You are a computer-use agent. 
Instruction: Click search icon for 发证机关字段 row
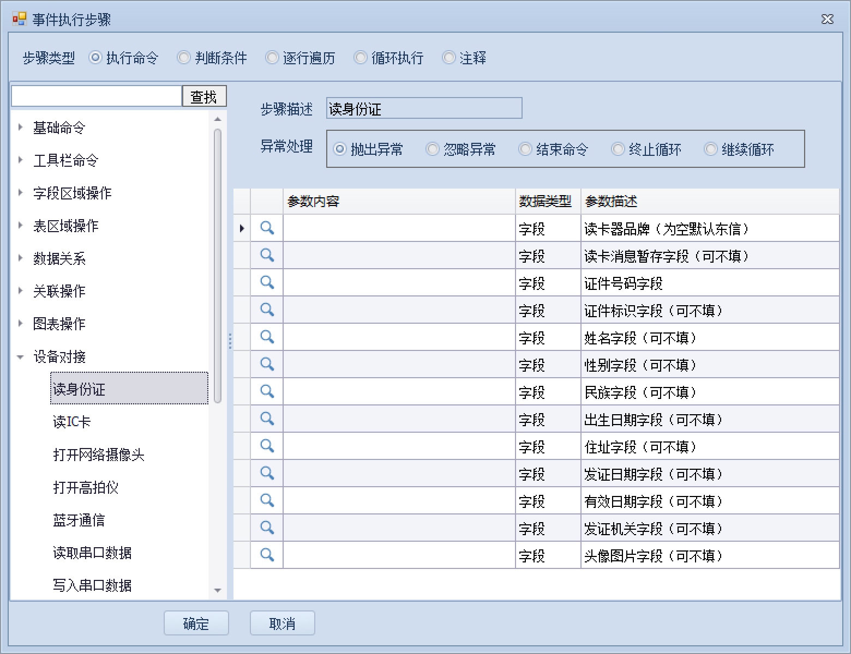coord(267,528)
